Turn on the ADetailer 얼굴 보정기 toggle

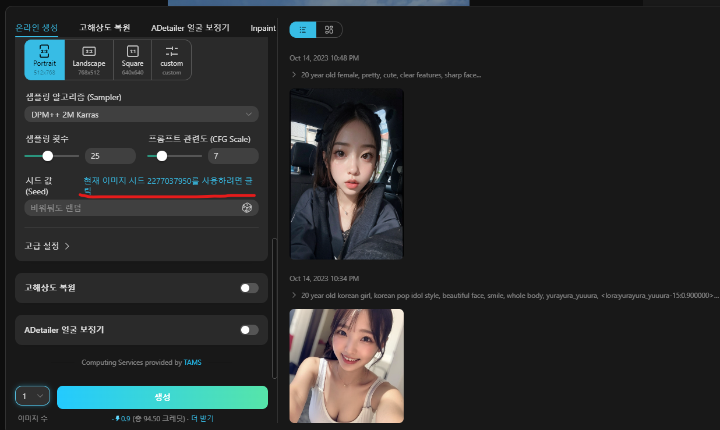click(x=249, y=330)
